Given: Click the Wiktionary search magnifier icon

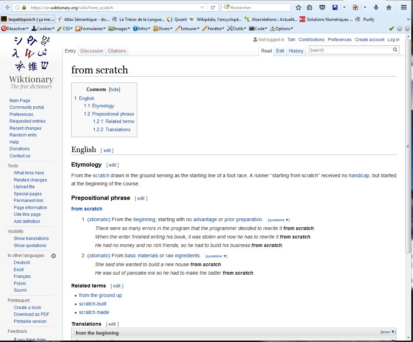Looking at the screenshot, I should click(395, 50).
